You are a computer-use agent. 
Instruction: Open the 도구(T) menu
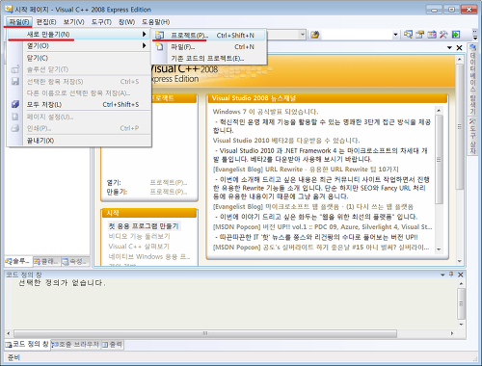(x=101, y=22)
